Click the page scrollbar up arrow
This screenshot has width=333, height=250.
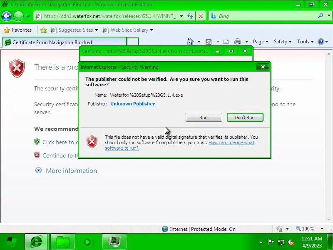[329, 54]
